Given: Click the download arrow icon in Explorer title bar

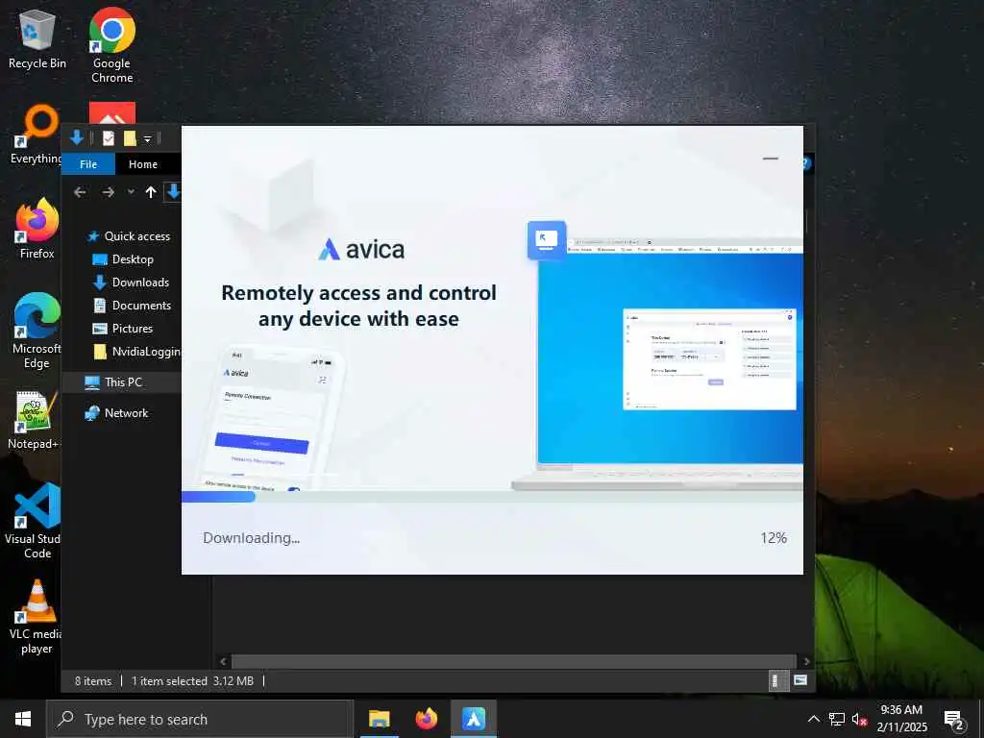Looking at the screenshot, I should (77, 137).
